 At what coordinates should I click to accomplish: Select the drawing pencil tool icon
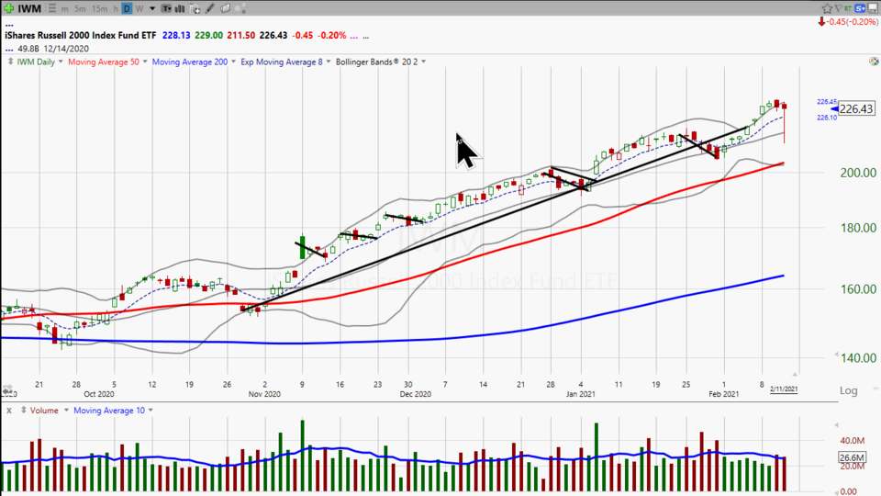point(209,8)
